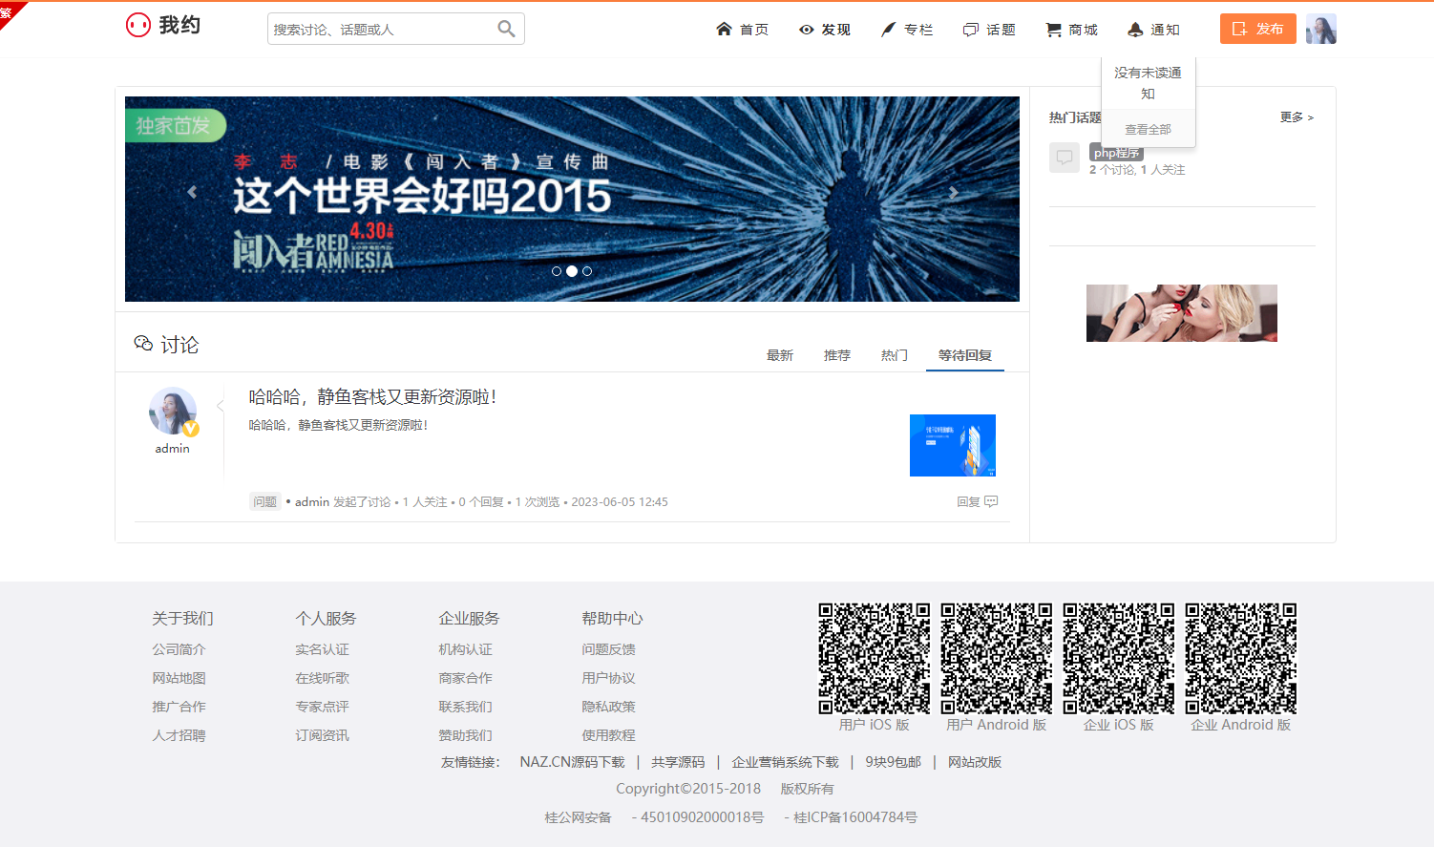
Task: Click the user avatar in top bar
Action: coord(1320,29)
